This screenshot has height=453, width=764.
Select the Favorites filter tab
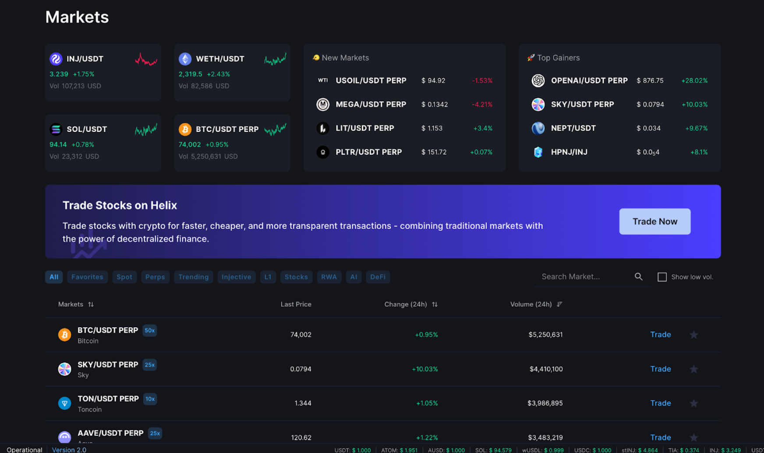[87, 277]
